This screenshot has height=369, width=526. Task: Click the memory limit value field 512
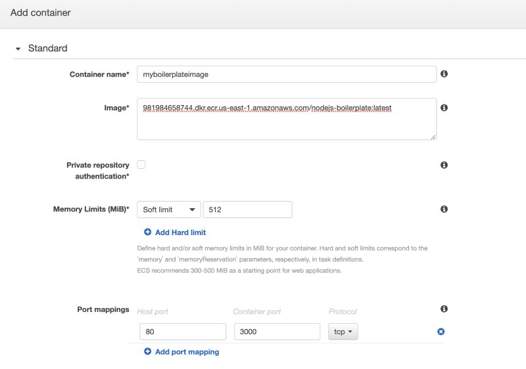[x=248, y=209]
